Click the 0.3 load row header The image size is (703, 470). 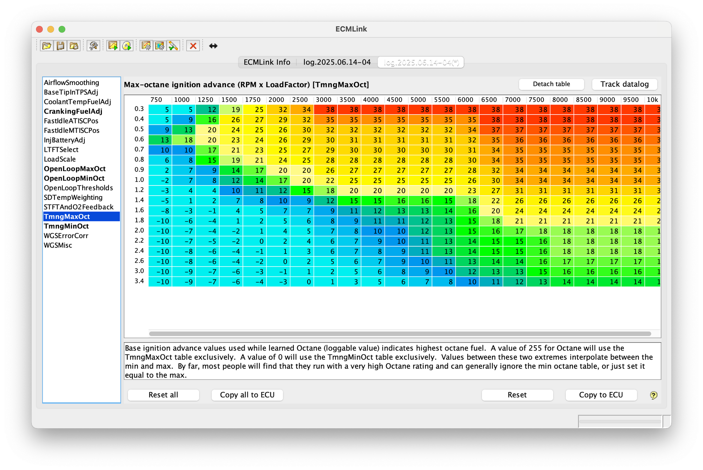click(x=139, y=109)
